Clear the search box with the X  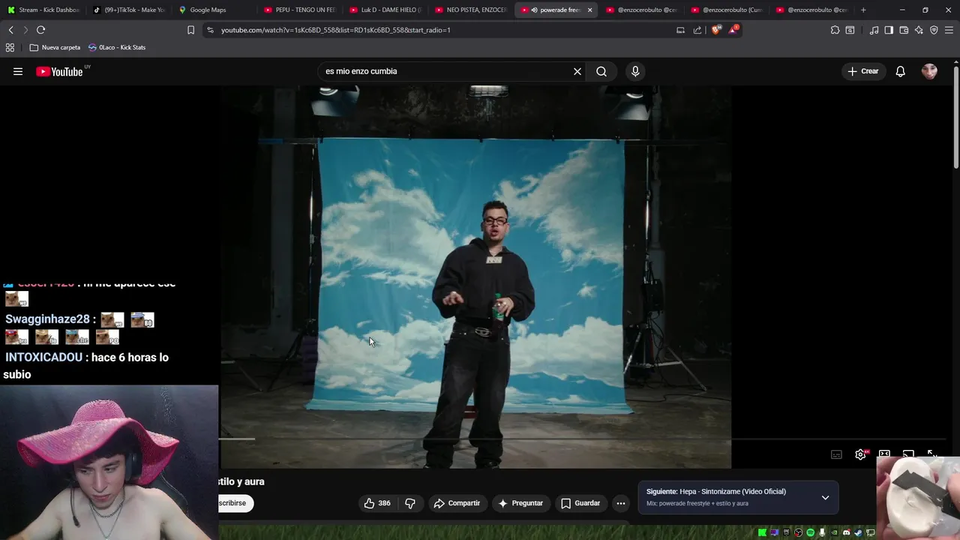577,71
